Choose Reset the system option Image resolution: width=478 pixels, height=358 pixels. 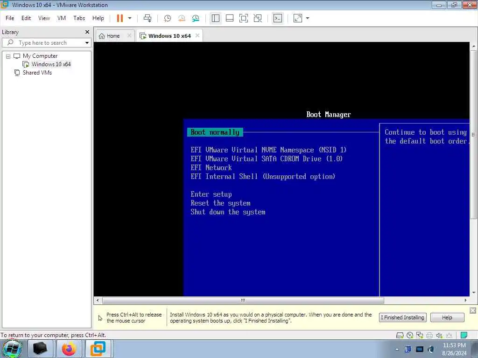tap(220, 203)
